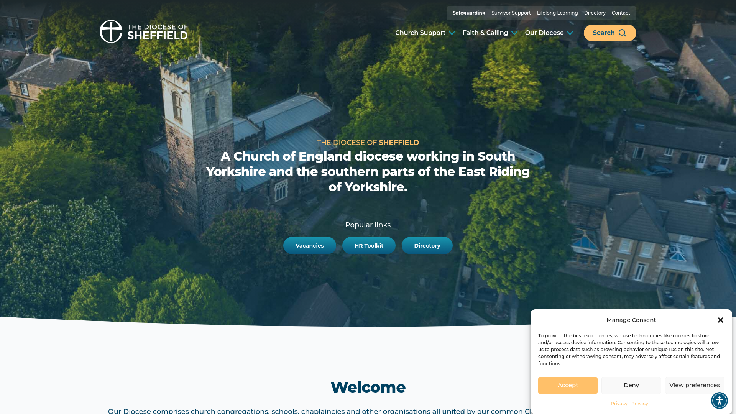The height and width of the screenshot is (414, 736).
Task: Click the "Welcome" heading
Action: tap(368, 387)
